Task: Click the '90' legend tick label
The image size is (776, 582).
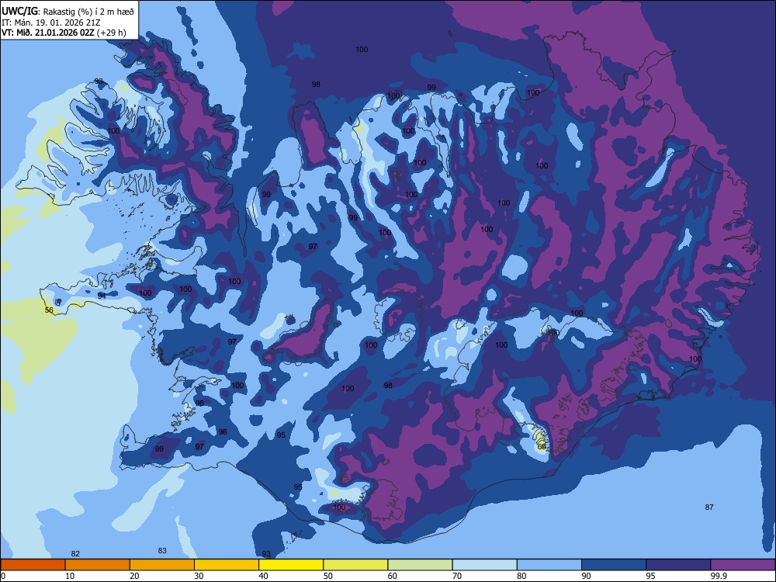Action: click(586, 576)
